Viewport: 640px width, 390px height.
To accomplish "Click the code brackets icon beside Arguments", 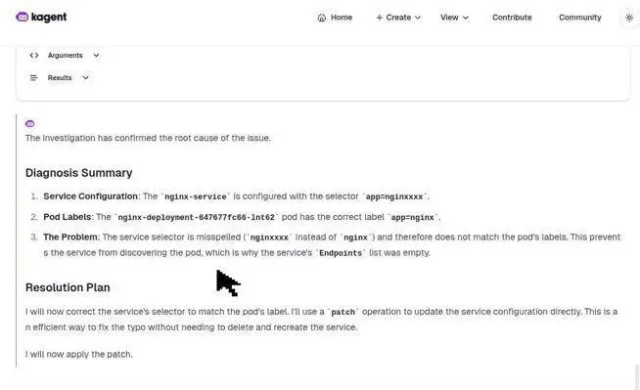I will (x=34, y=55).
